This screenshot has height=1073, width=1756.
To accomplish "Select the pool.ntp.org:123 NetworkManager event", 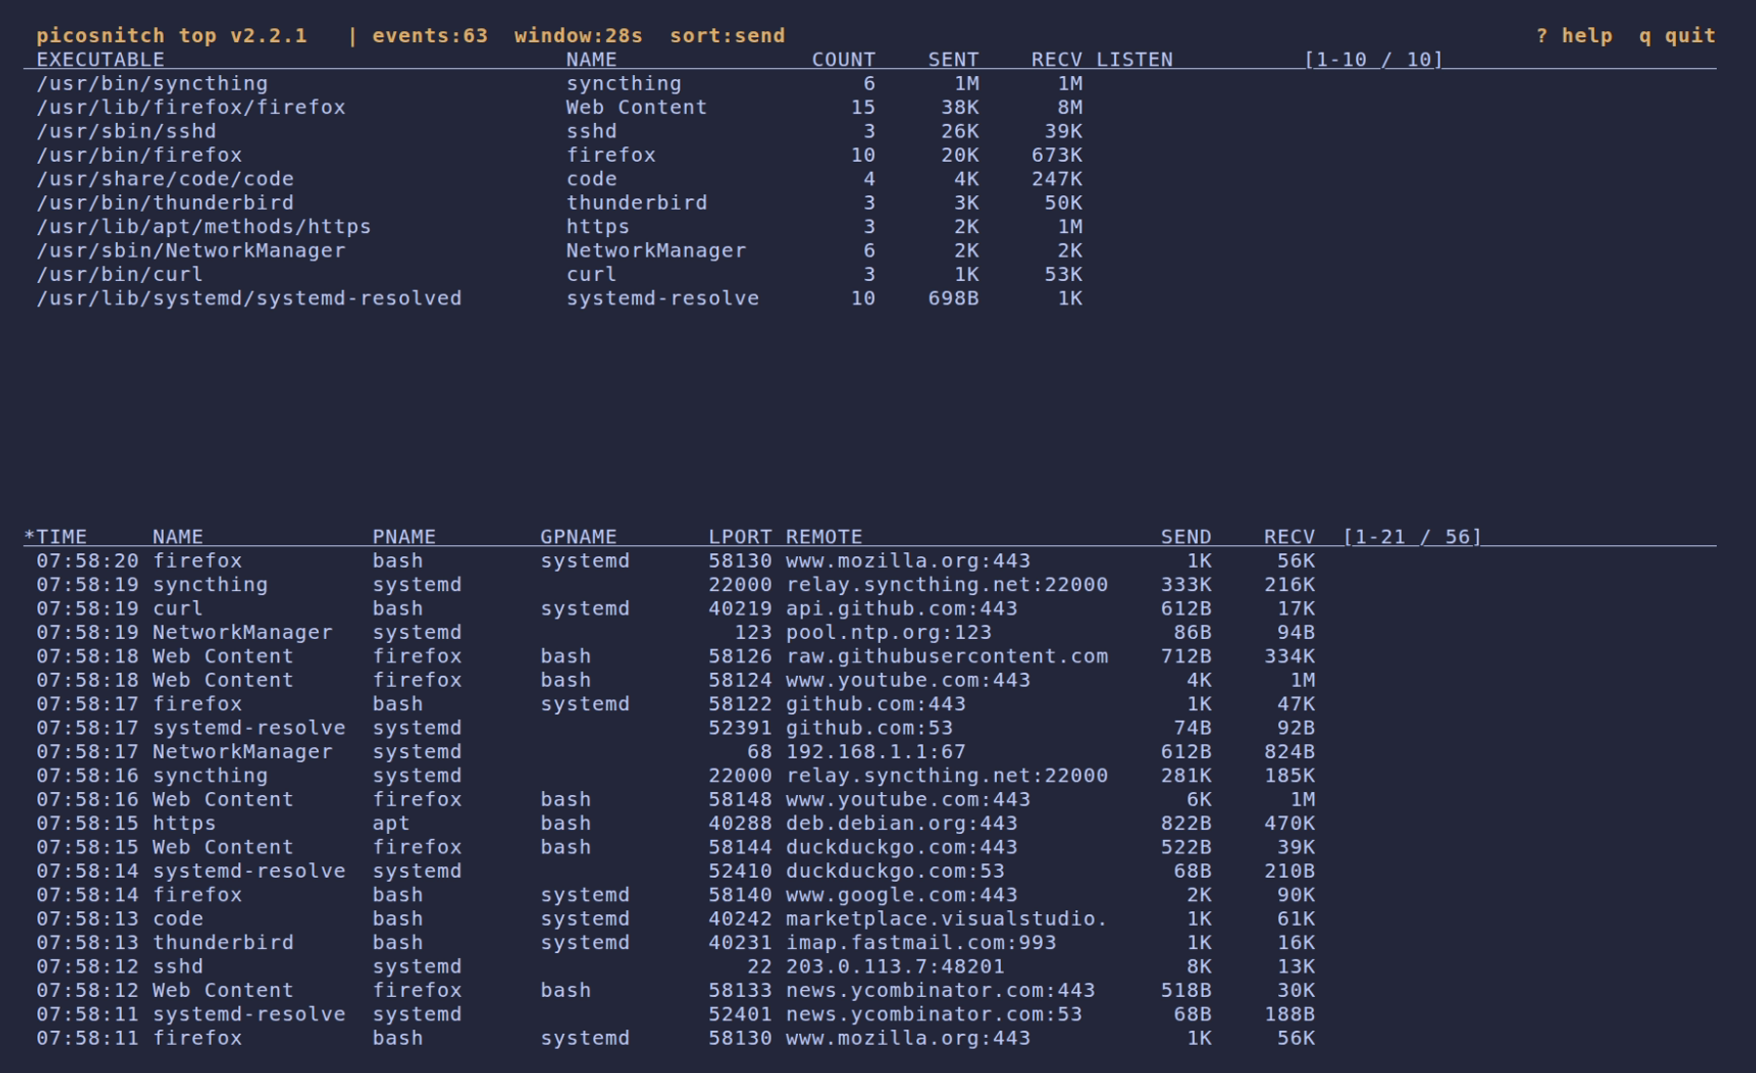I will pos(870,633).
